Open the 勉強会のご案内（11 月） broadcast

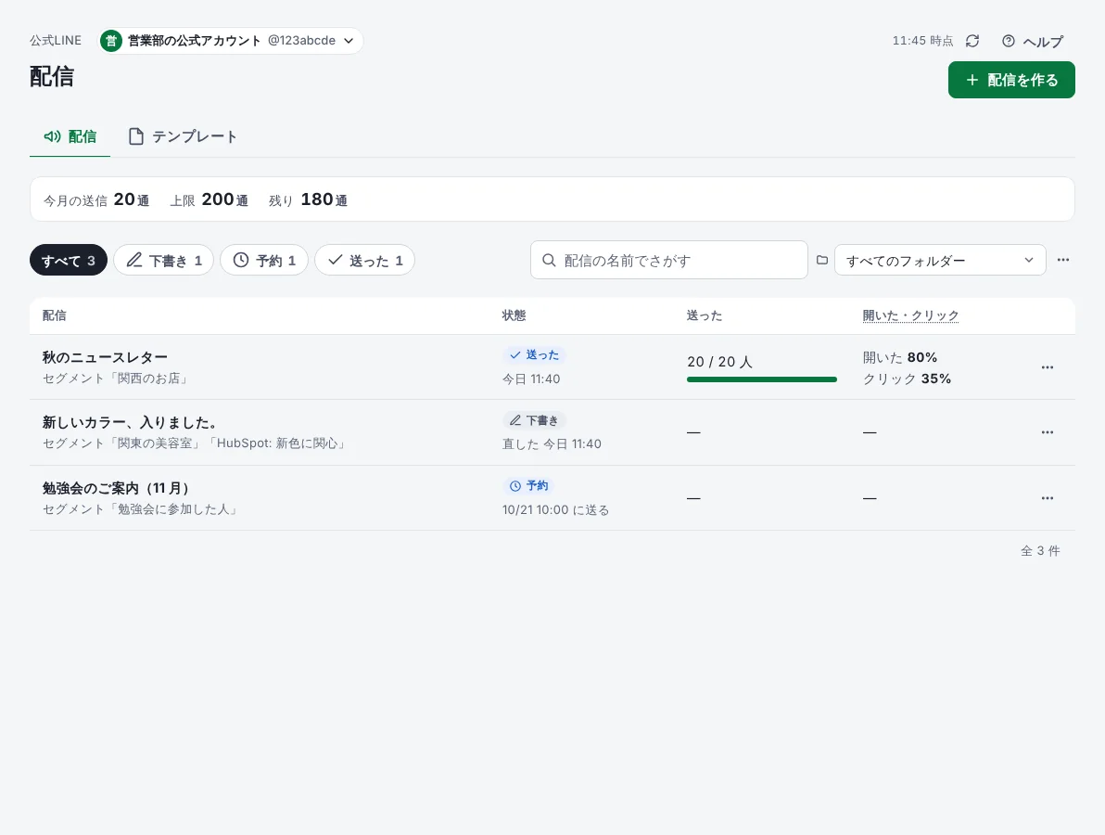(116, 488)
